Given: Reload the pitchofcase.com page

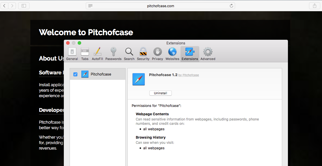Looking at the screenshot, I should [x=231, y=6].
